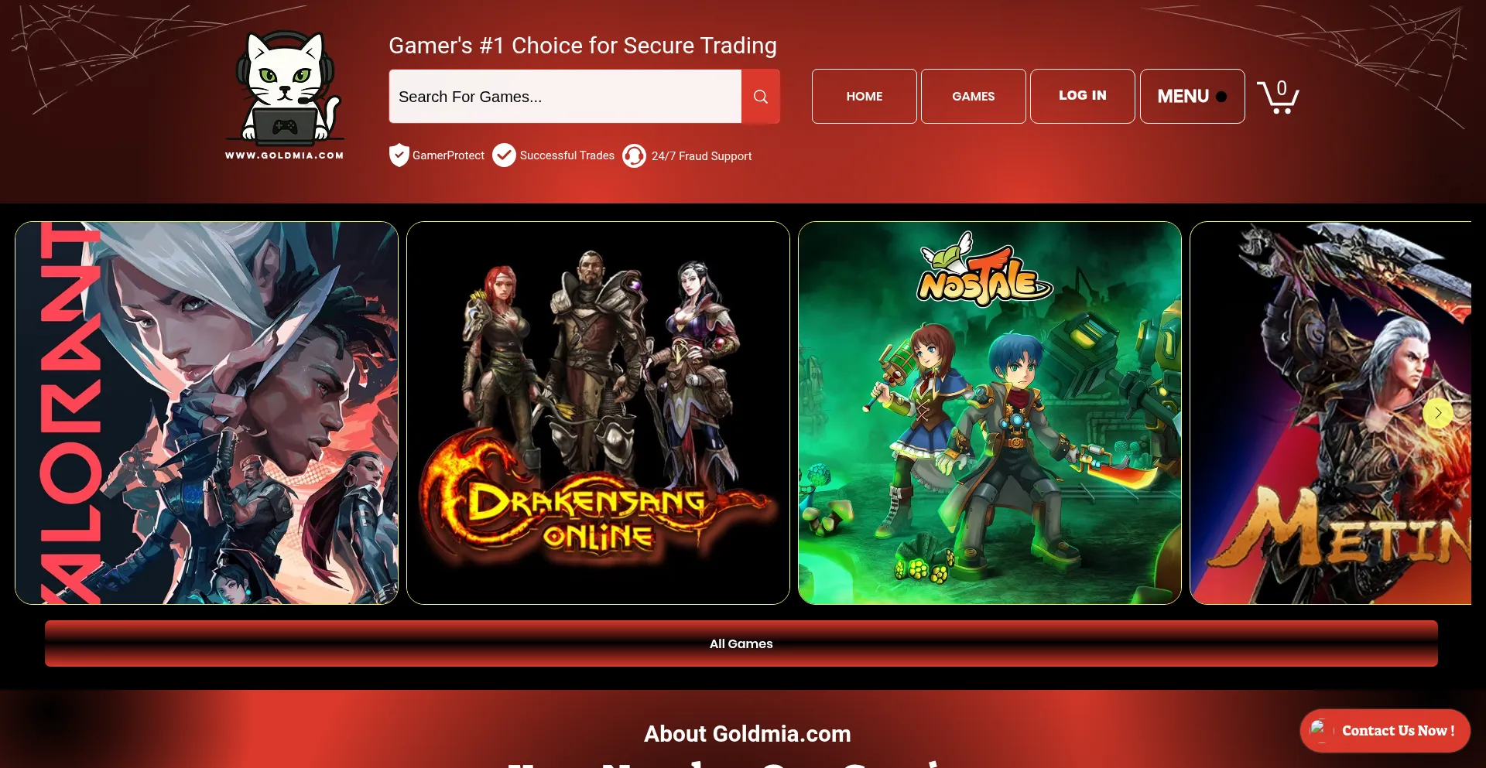Open the Metin game card
The image size is (1486, 768).
(1330, 413)
